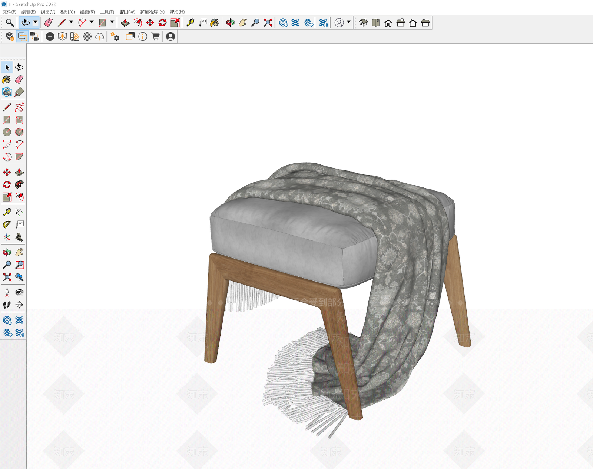The width and height of the screenshot is (593, 469).
Task: Click the Zoom Extents icon in top toolbar
Action: pos(268,23)
